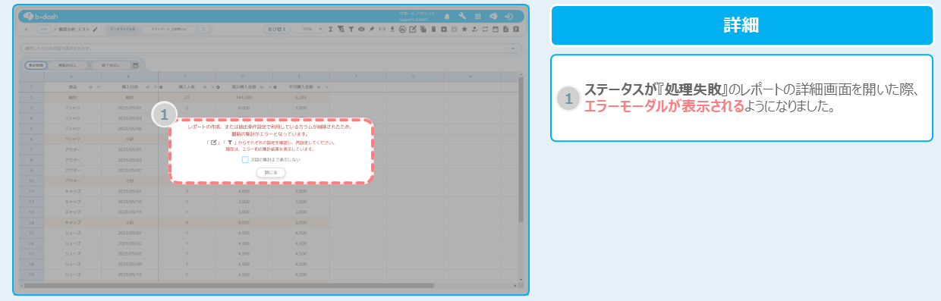Open the 商品 column filter arrow
The height and width of the screenshot is (301, 941).
pos(99,87)
